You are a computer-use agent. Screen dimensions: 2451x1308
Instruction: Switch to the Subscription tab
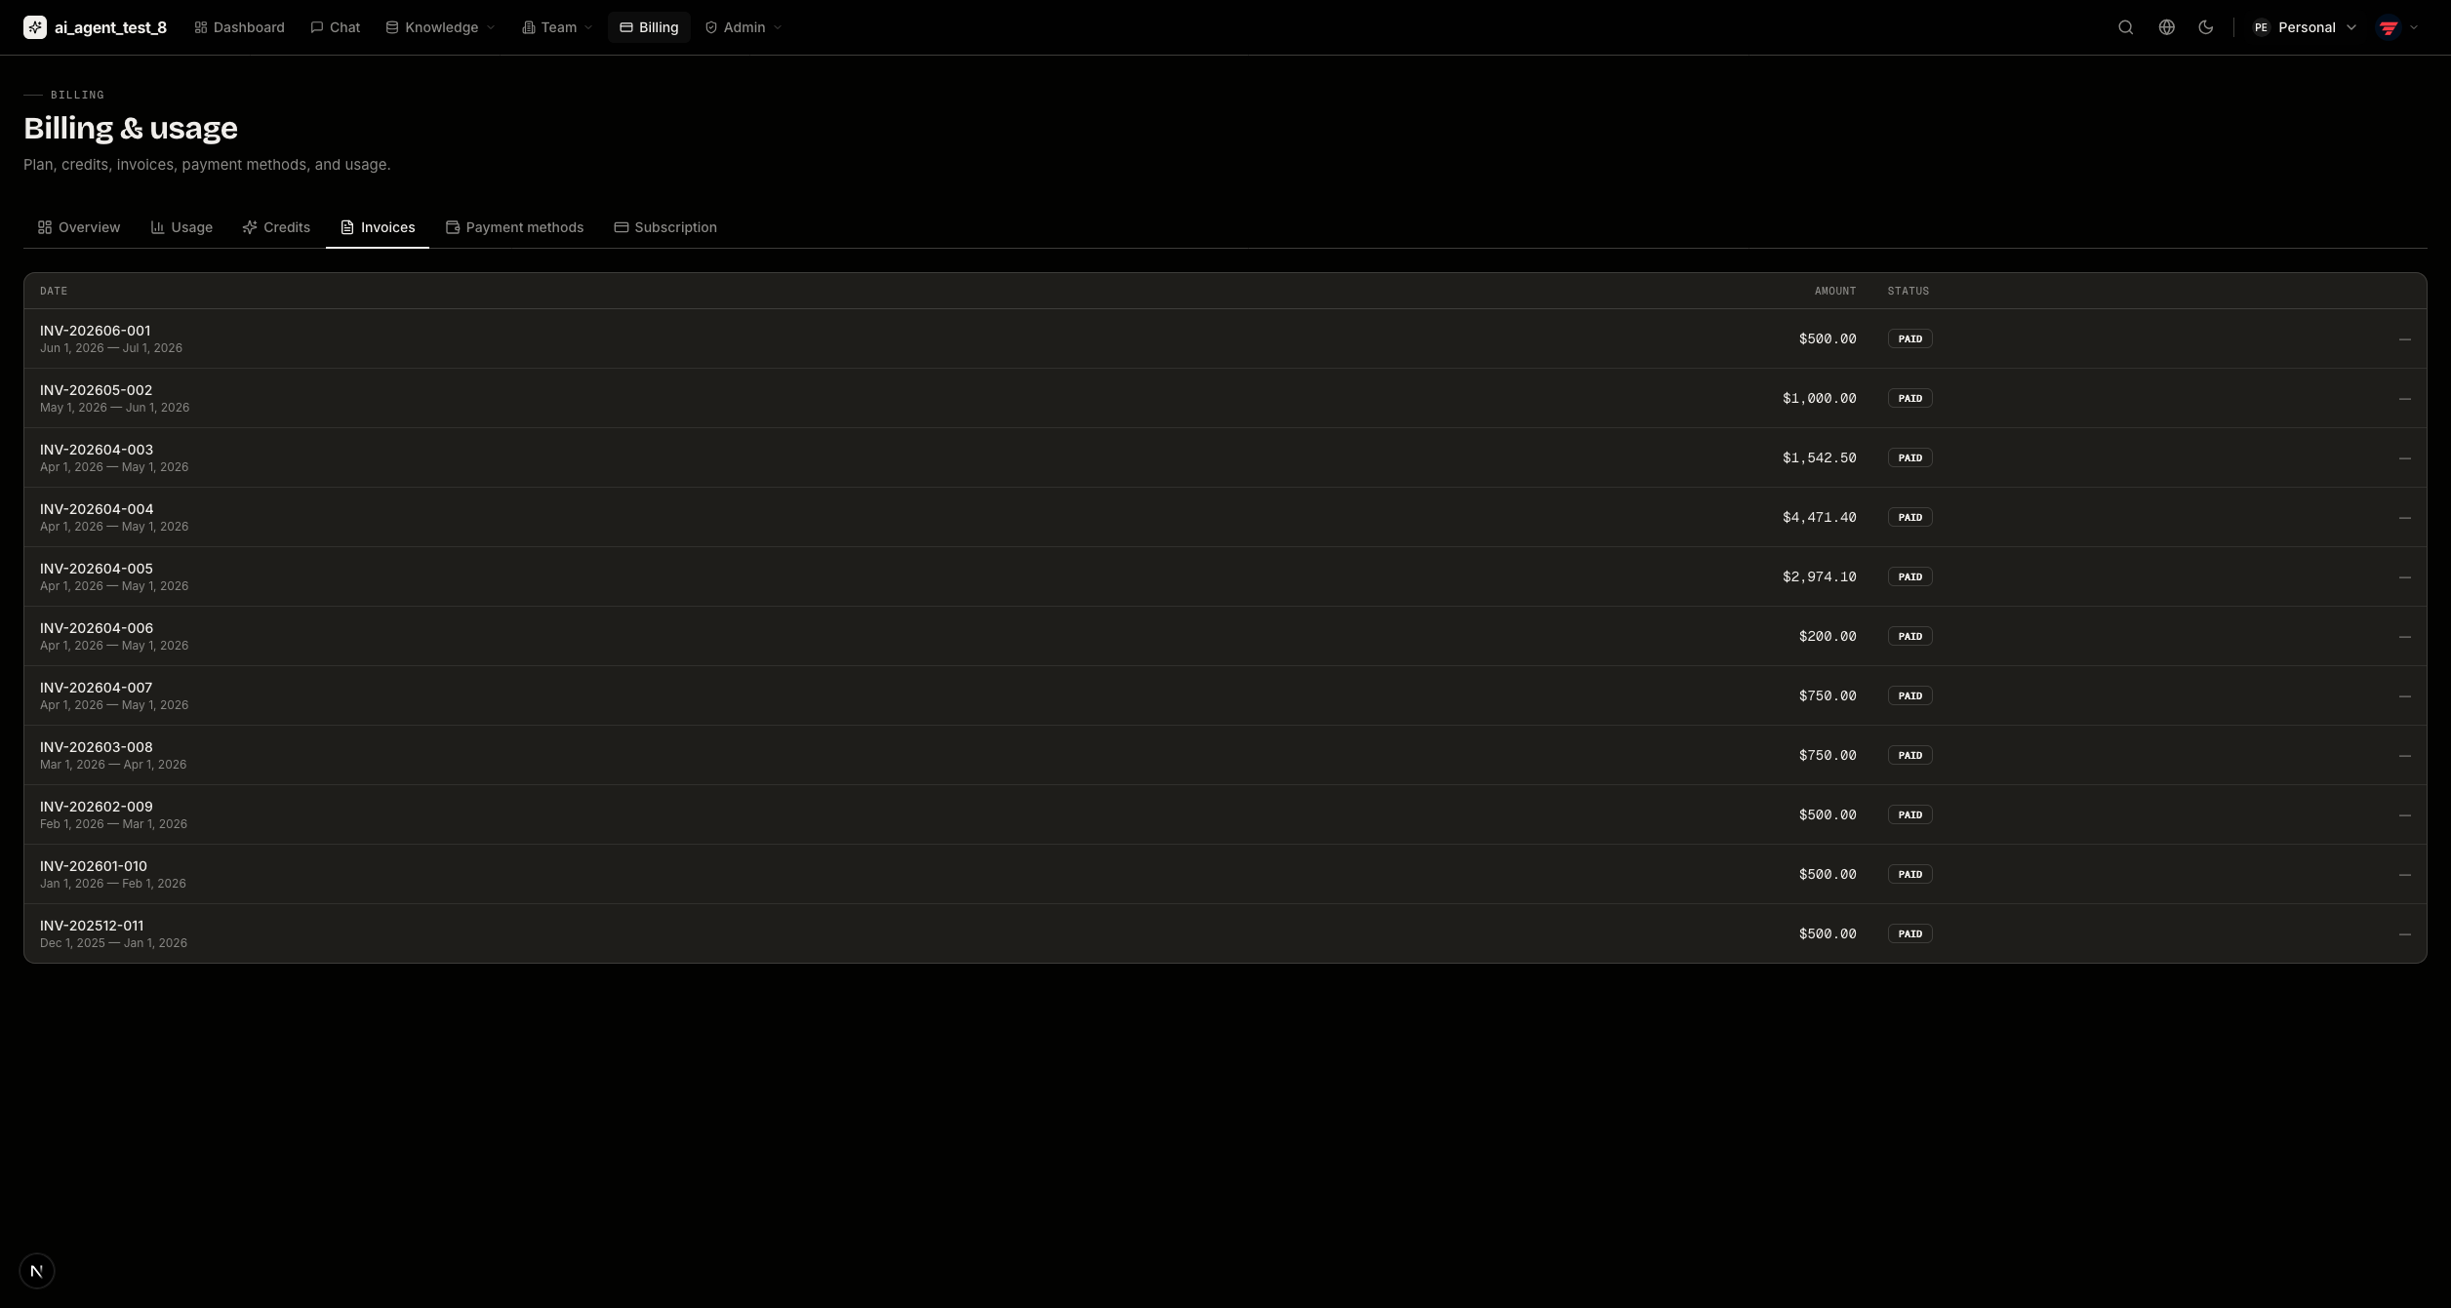tap(665, 227)
